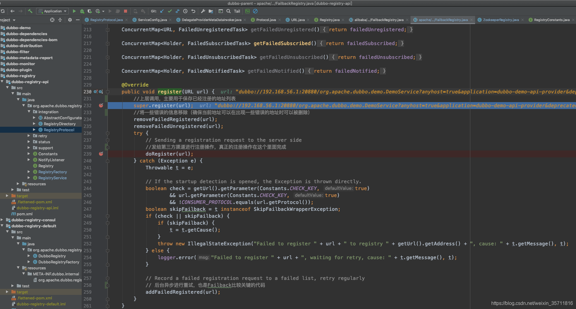Click the Tail toolbar button
The image size is (576, 309).
click(237, 11)
